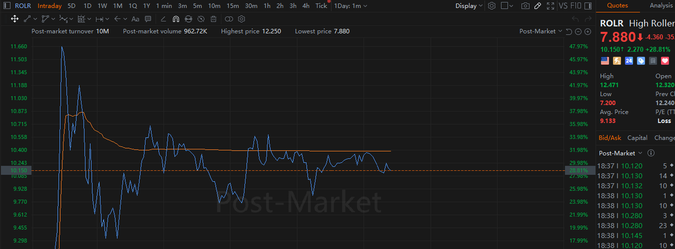
Task: Toggle the right sidebar panel icon
Action: (x=587, y=6)
